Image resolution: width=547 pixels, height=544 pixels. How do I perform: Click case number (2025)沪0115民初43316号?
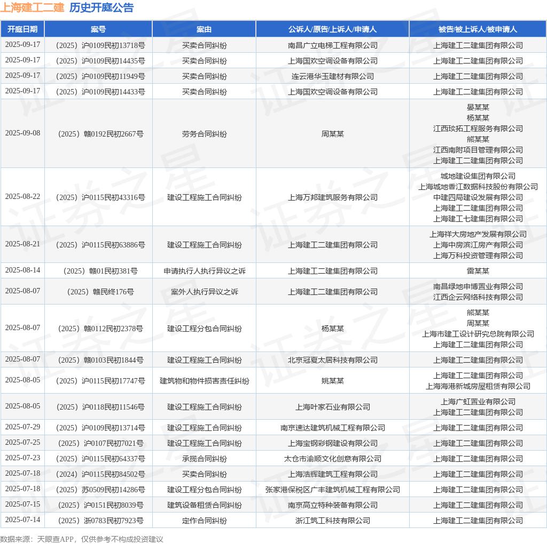tap(100, 197)
